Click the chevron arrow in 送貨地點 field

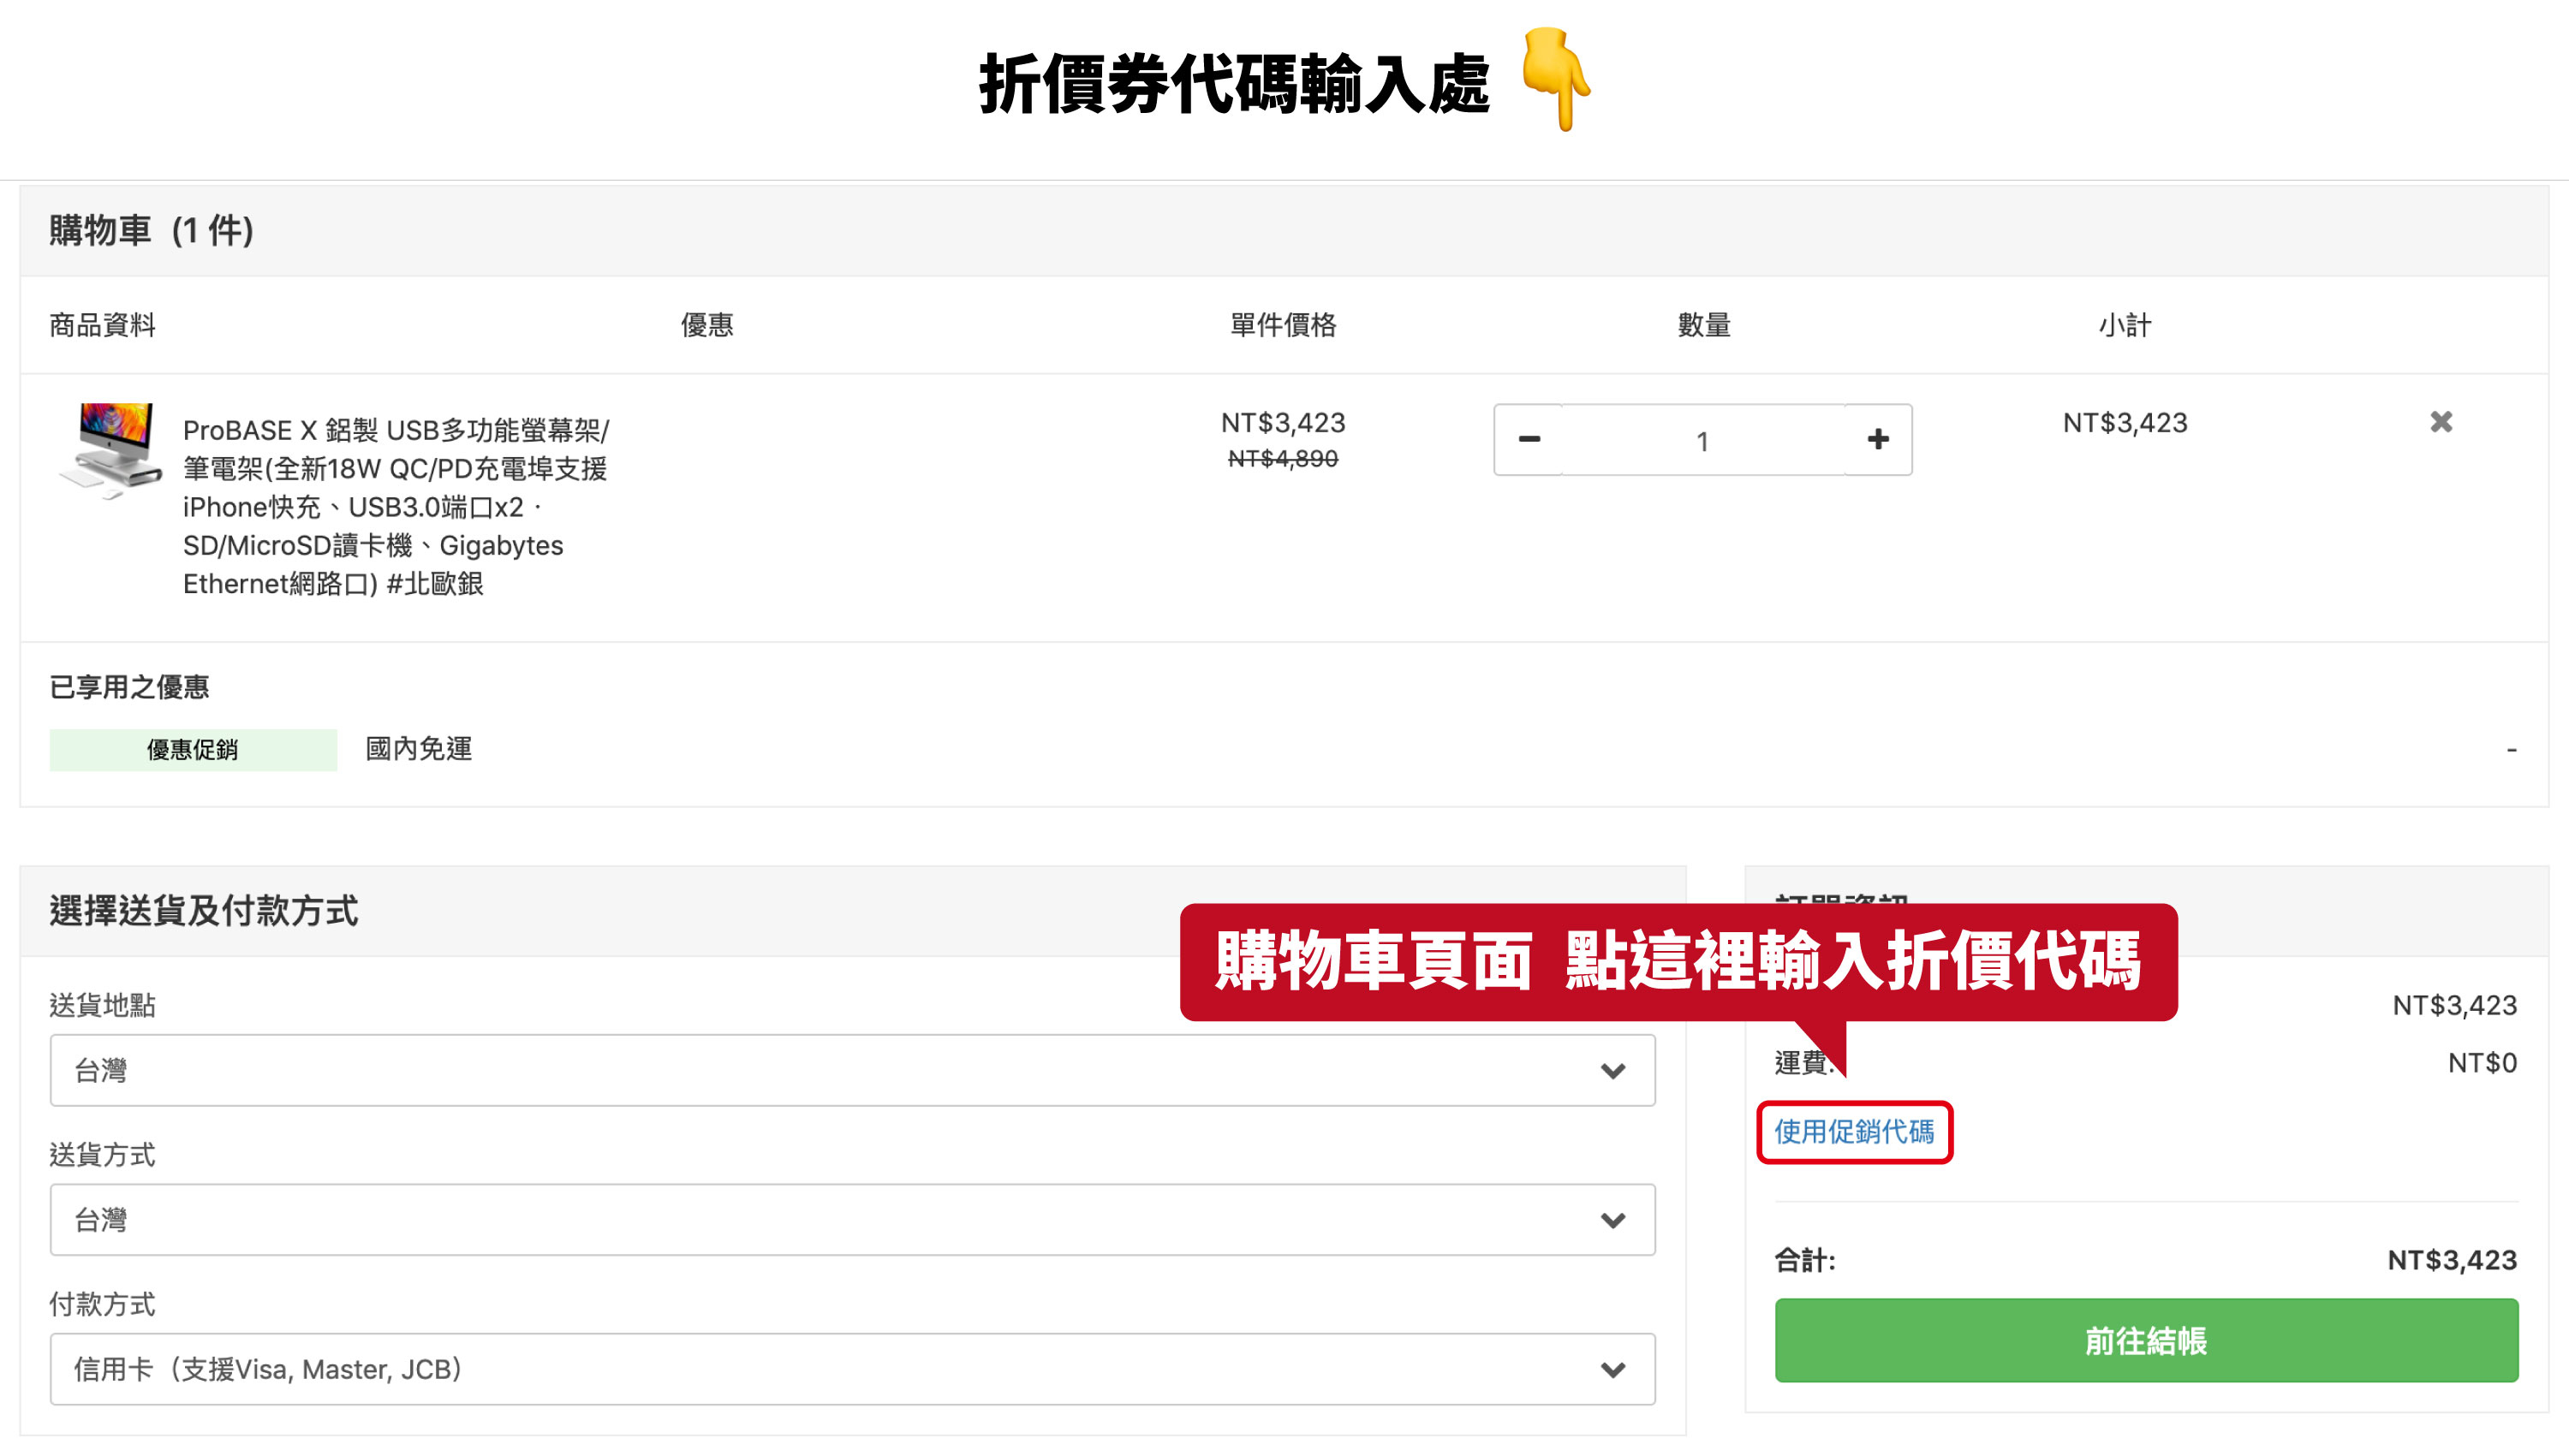click(x=1612, y=1071)
